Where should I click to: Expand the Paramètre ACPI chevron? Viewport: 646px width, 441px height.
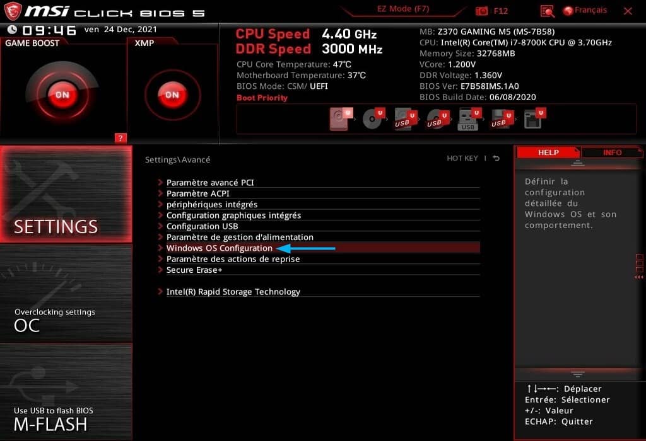pos(160,193)
